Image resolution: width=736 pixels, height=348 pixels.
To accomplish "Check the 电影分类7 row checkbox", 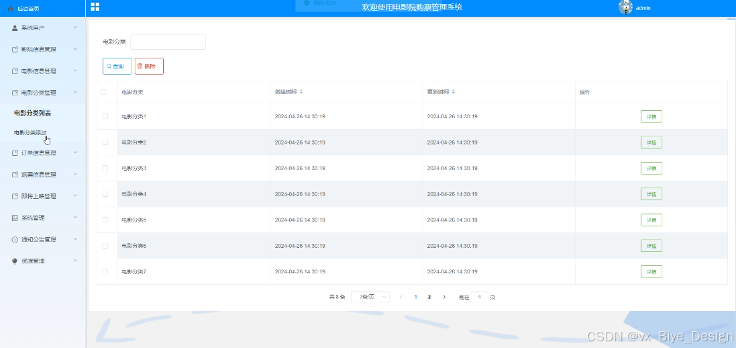I will point(105,271).
